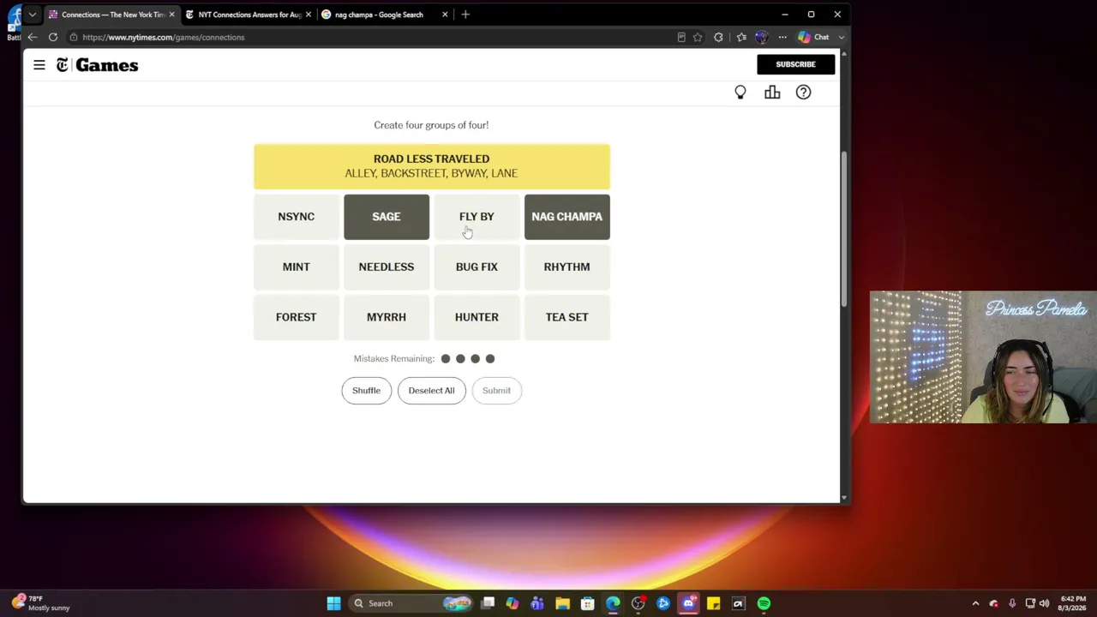Open File Explorer from the taskbar

coord(562,603)
